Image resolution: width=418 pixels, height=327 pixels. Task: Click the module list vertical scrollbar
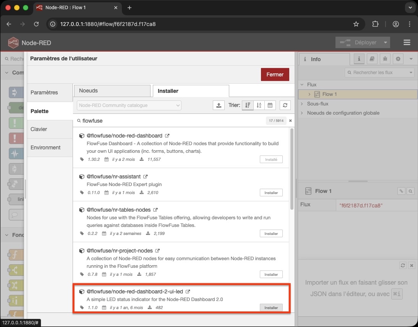pyautogui.click(x=292, y=168)
